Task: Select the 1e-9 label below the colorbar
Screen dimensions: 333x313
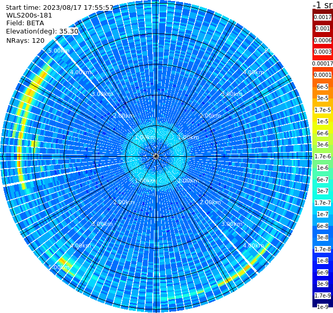Action: click(323, 307)
